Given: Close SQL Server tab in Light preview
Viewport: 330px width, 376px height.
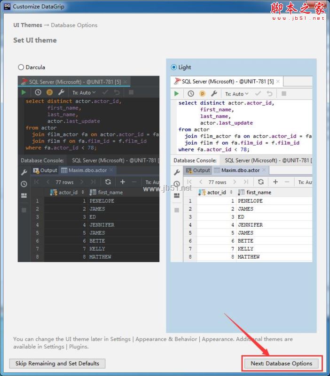Looking at the screenshot, I should tap(278, 81).
